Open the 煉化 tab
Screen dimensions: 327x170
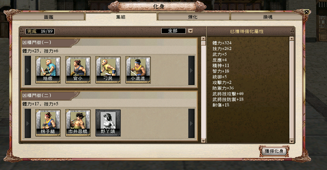tap(193, 17)
